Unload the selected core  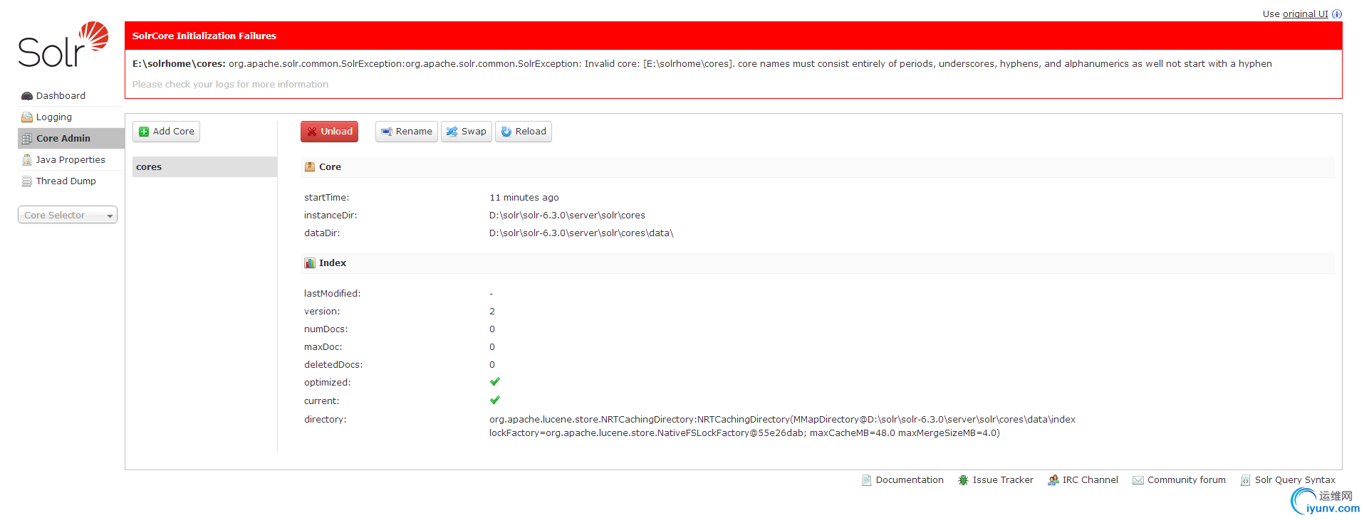(x=329, y=132)
